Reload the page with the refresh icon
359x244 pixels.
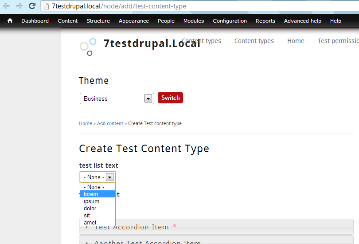coord(32,6)
